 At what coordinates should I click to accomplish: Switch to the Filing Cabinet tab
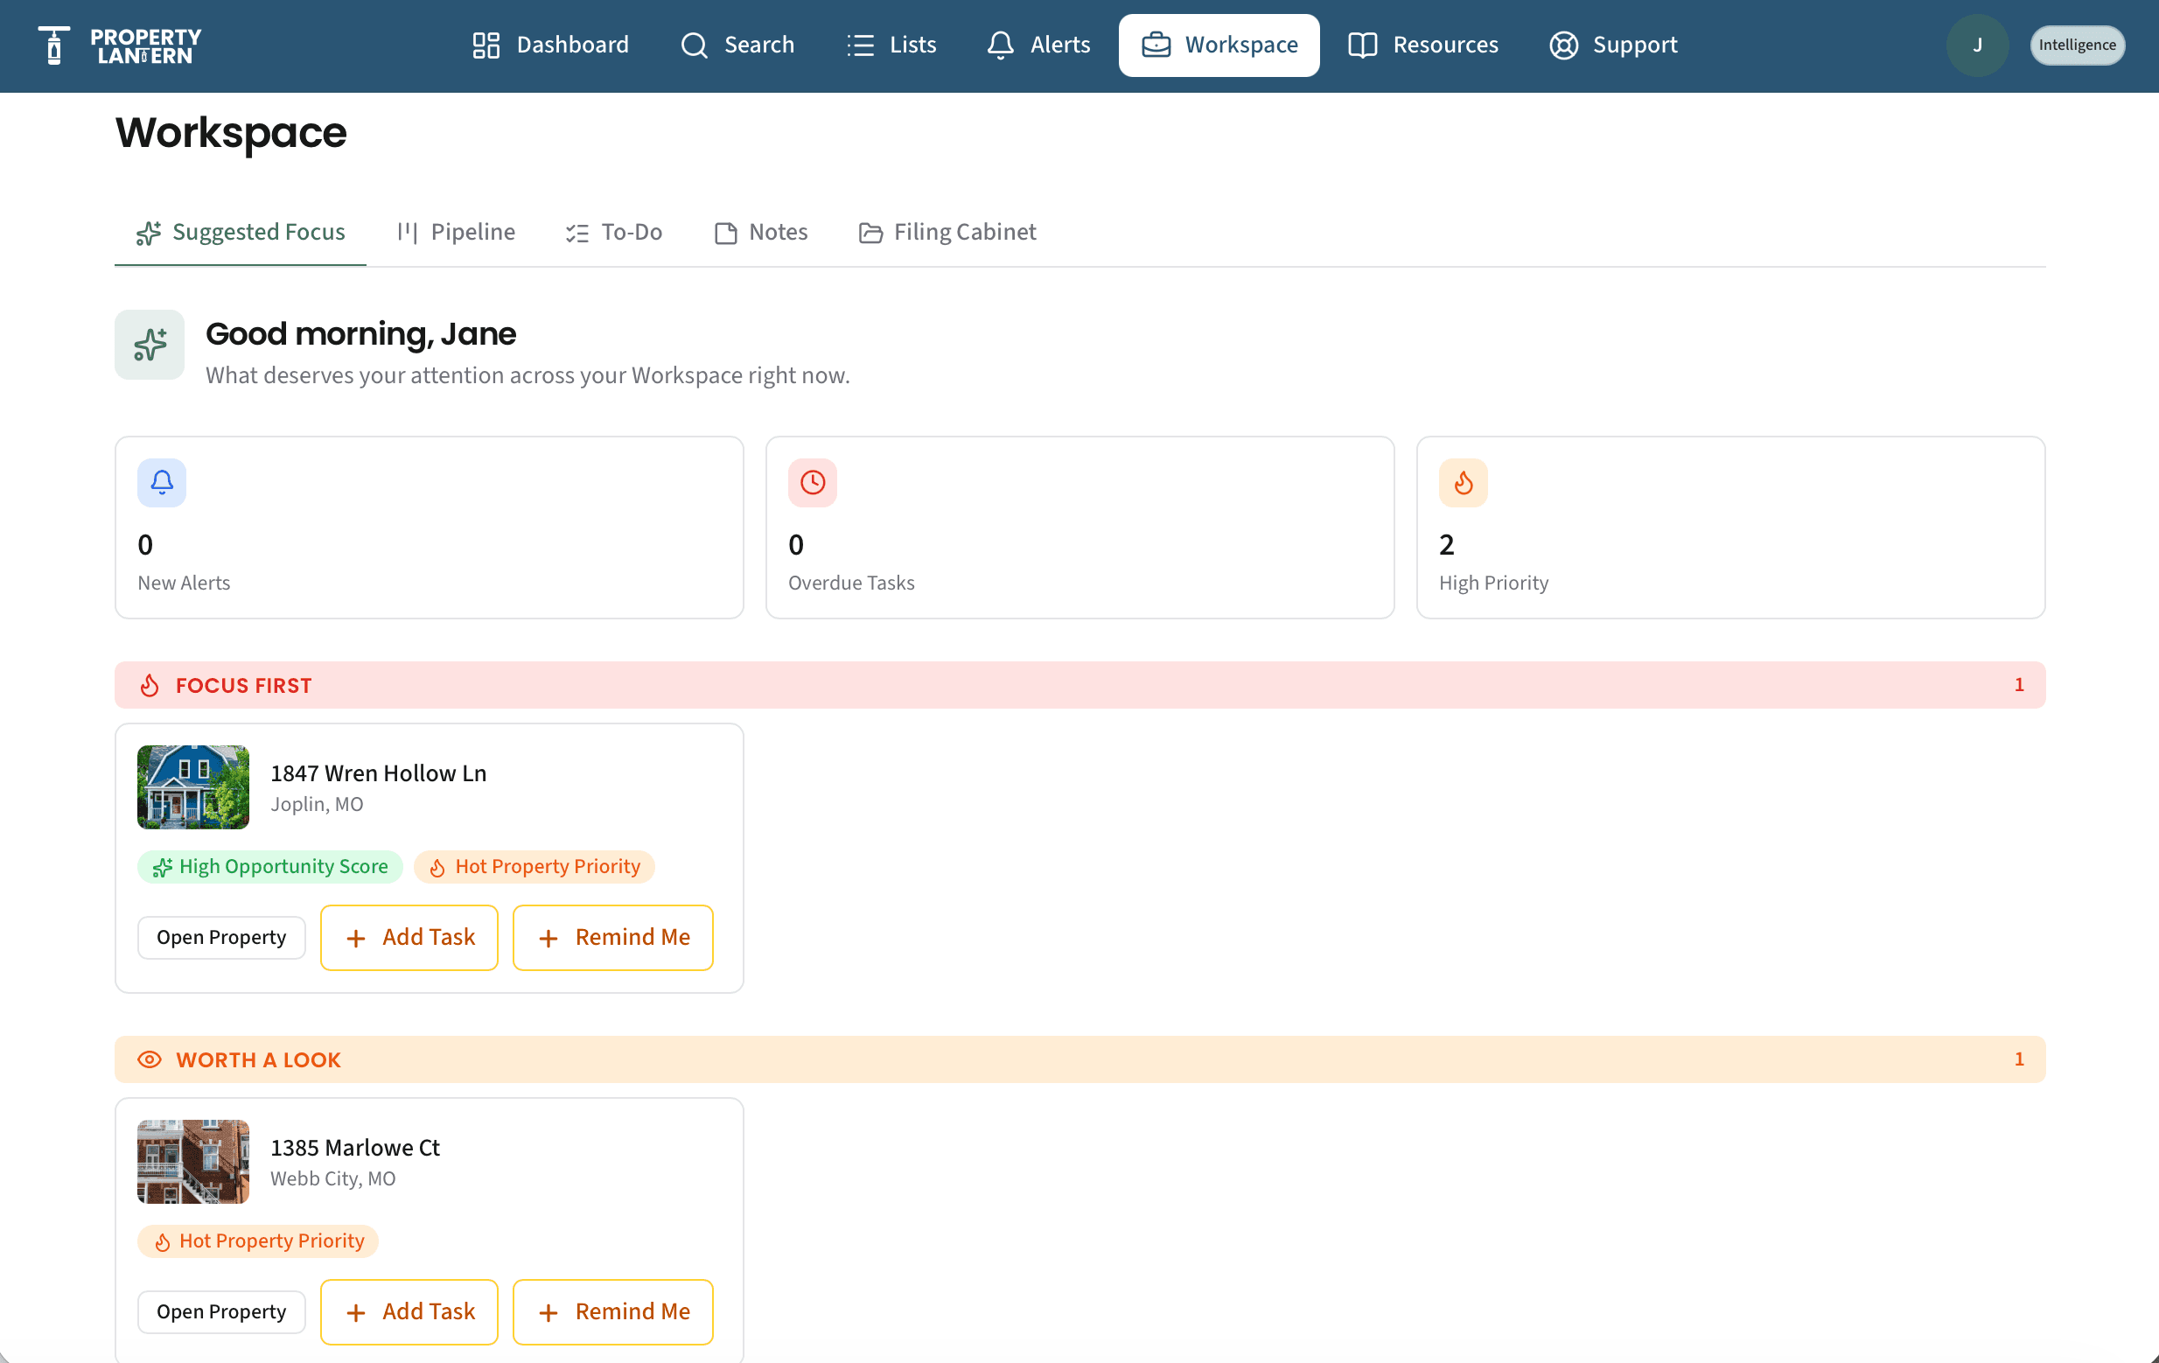click(x=947, y=232)
